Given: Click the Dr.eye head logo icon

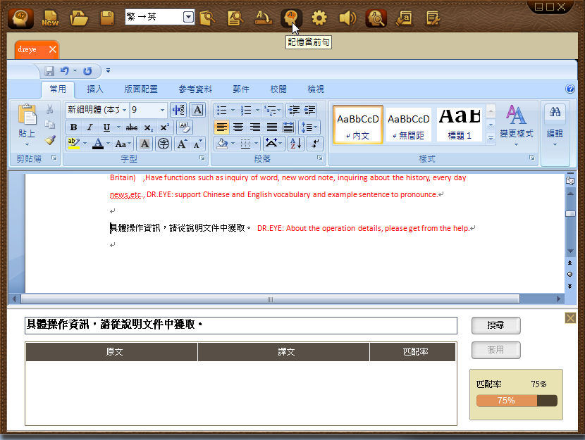Looking at the screenshot, I should (x=20, y=18).
